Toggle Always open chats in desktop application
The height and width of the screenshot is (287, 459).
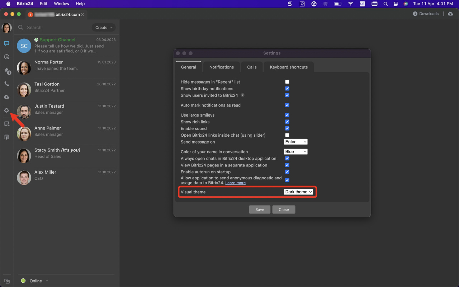tap(287, 158)
